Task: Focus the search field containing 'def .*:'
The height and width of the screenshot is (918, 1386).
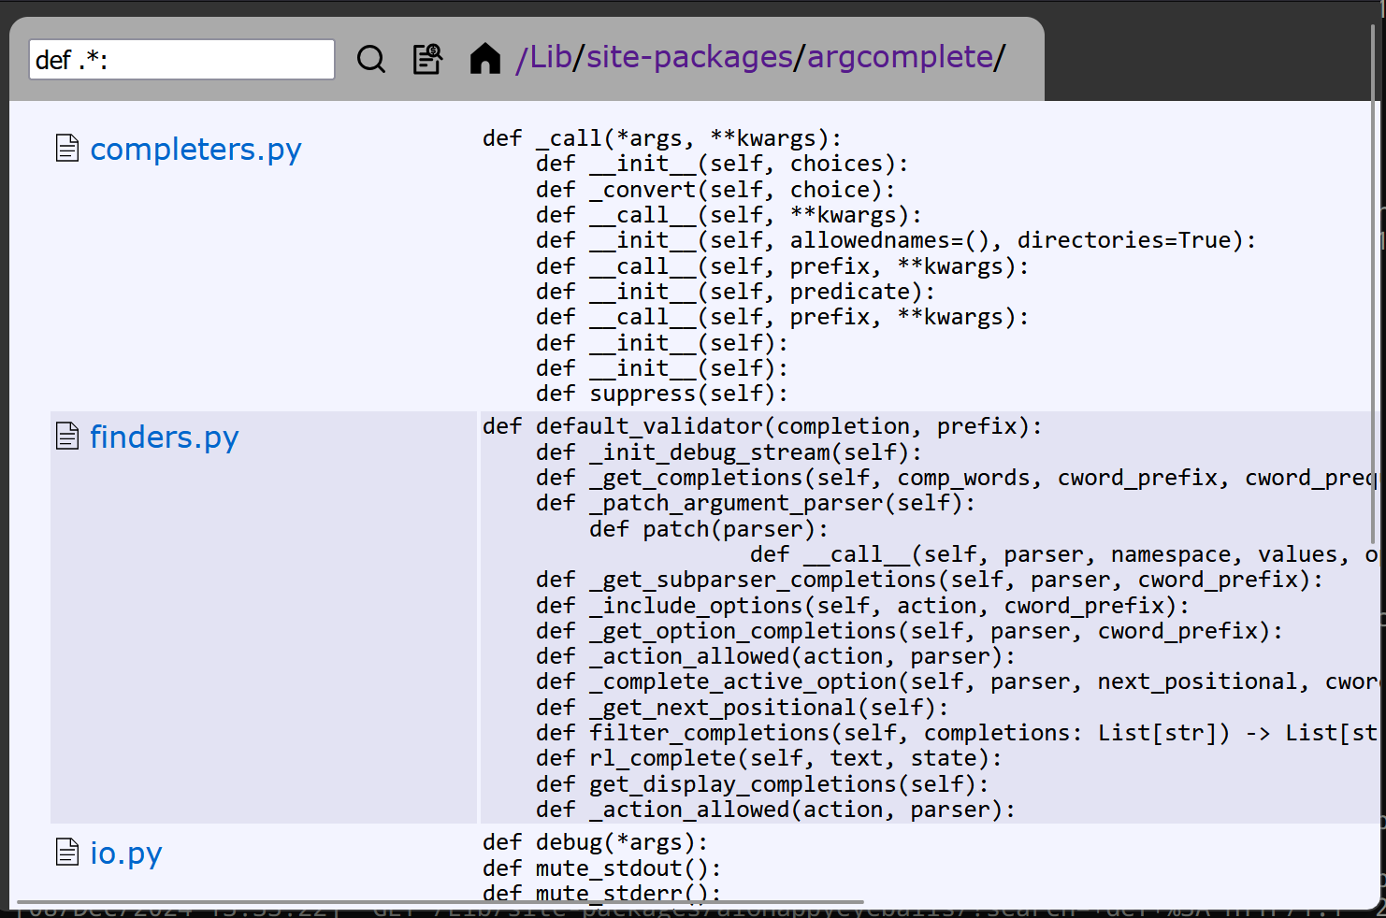Action: 181,60
